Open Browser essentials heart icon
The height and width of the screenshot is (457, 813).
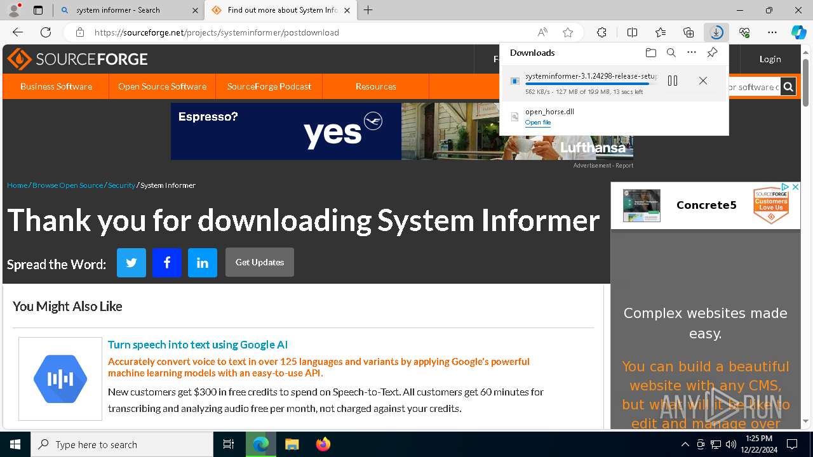click(x=744, y=32)
